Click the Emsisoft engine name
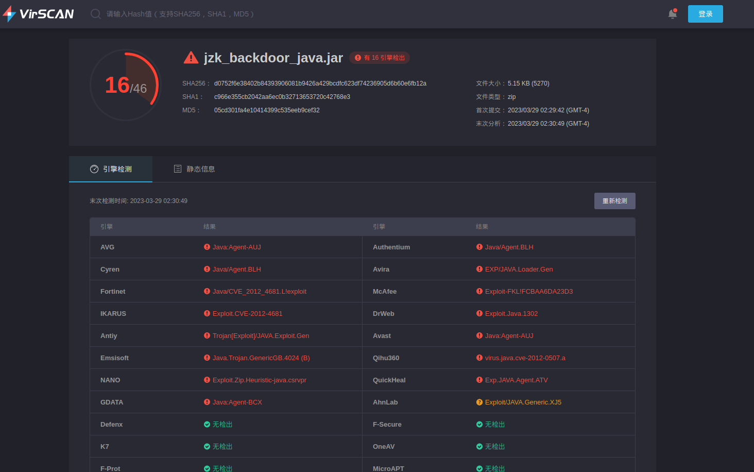This screenshot has height=472, width=754. [x=115, y=358]
